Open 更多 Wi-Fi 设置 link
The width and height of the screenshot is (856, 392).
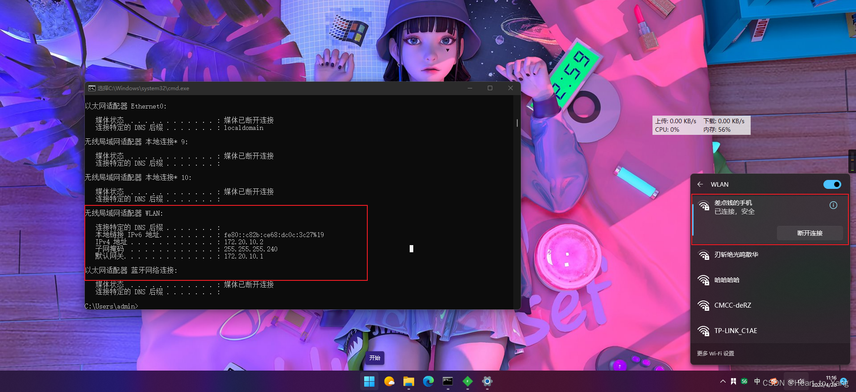(x=715, y=354)
